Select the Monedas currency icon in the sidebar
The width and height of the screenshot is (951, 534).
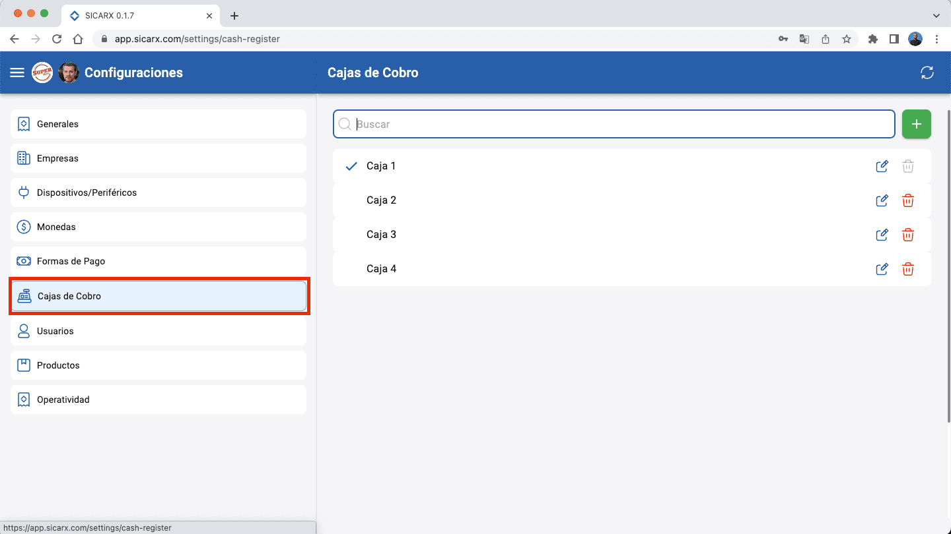(24, 227)
